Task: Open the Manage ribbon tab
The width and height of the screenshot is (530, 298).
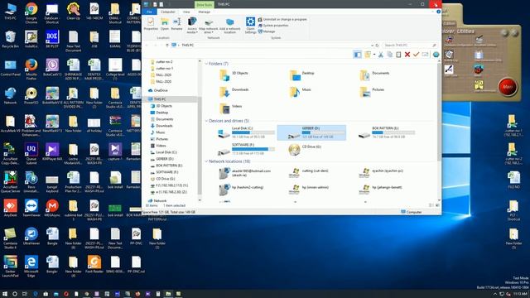Action: coord(205,12)
